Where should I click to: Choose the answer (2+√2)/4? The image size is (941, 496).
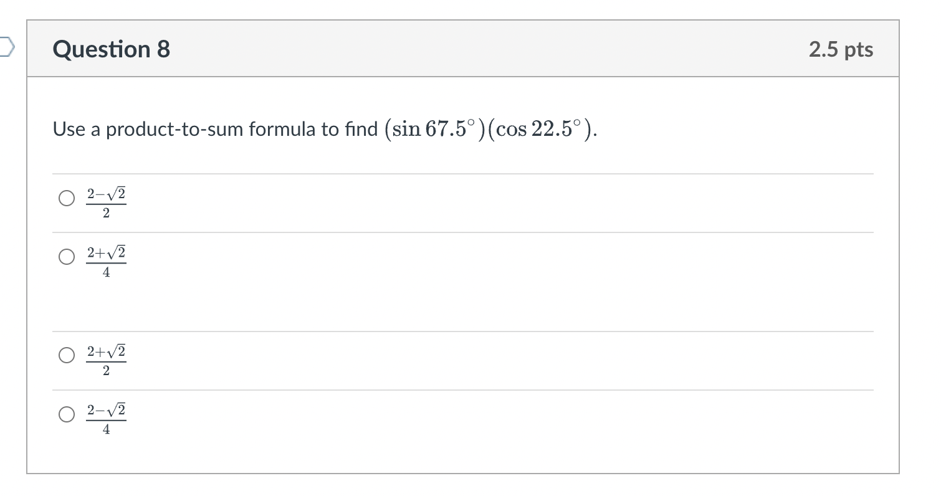66,257
